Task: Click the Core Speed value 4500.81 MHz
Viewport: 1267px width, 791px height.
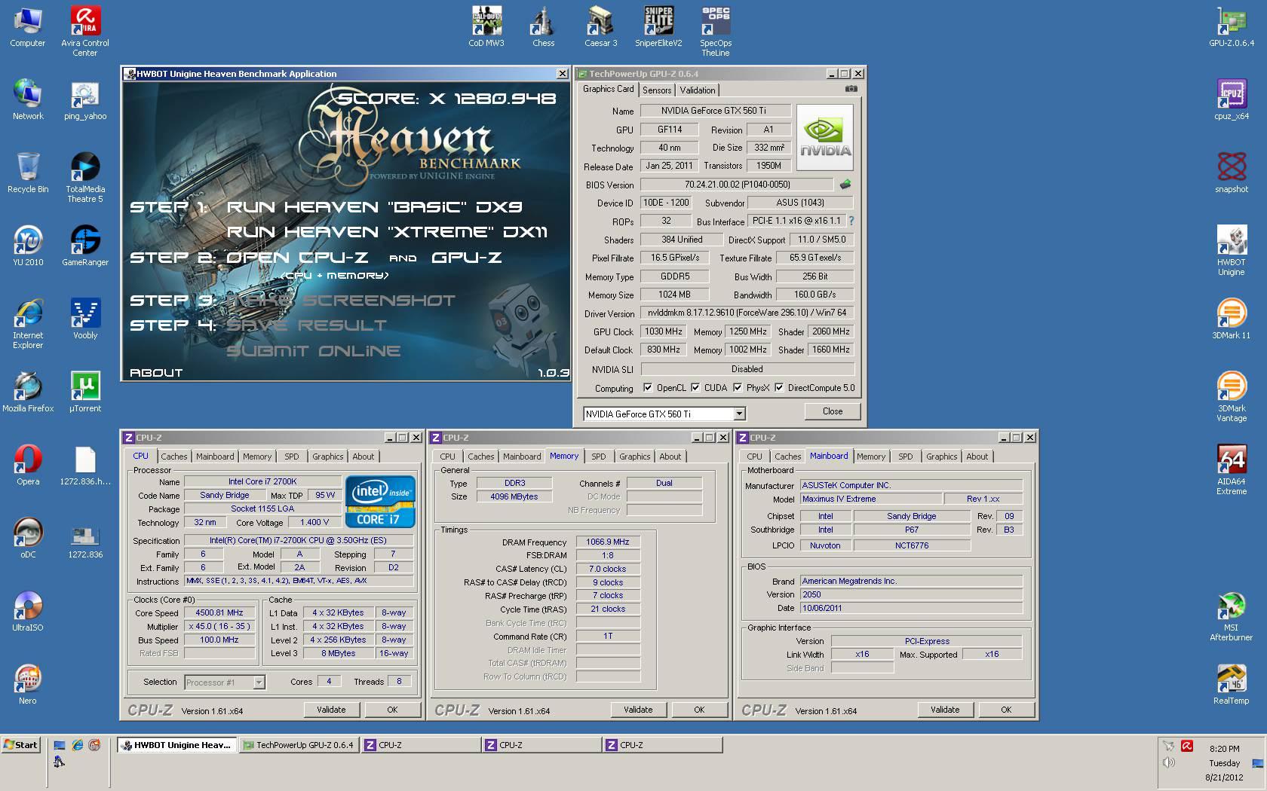Action: (x=219, y=612)
